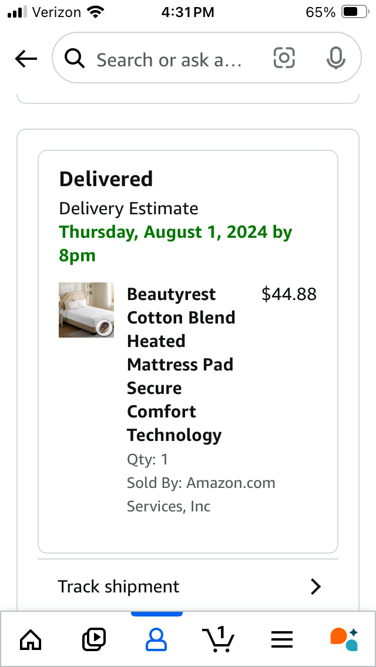Open the account profile tab
The image size is (376, 667).
(156, 639)
